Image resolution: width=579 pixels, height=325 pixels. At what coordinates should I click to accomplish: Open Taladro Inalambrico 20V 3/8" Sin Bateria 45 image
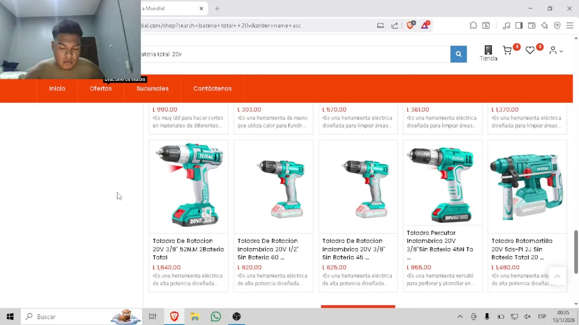tap(358, 186)
